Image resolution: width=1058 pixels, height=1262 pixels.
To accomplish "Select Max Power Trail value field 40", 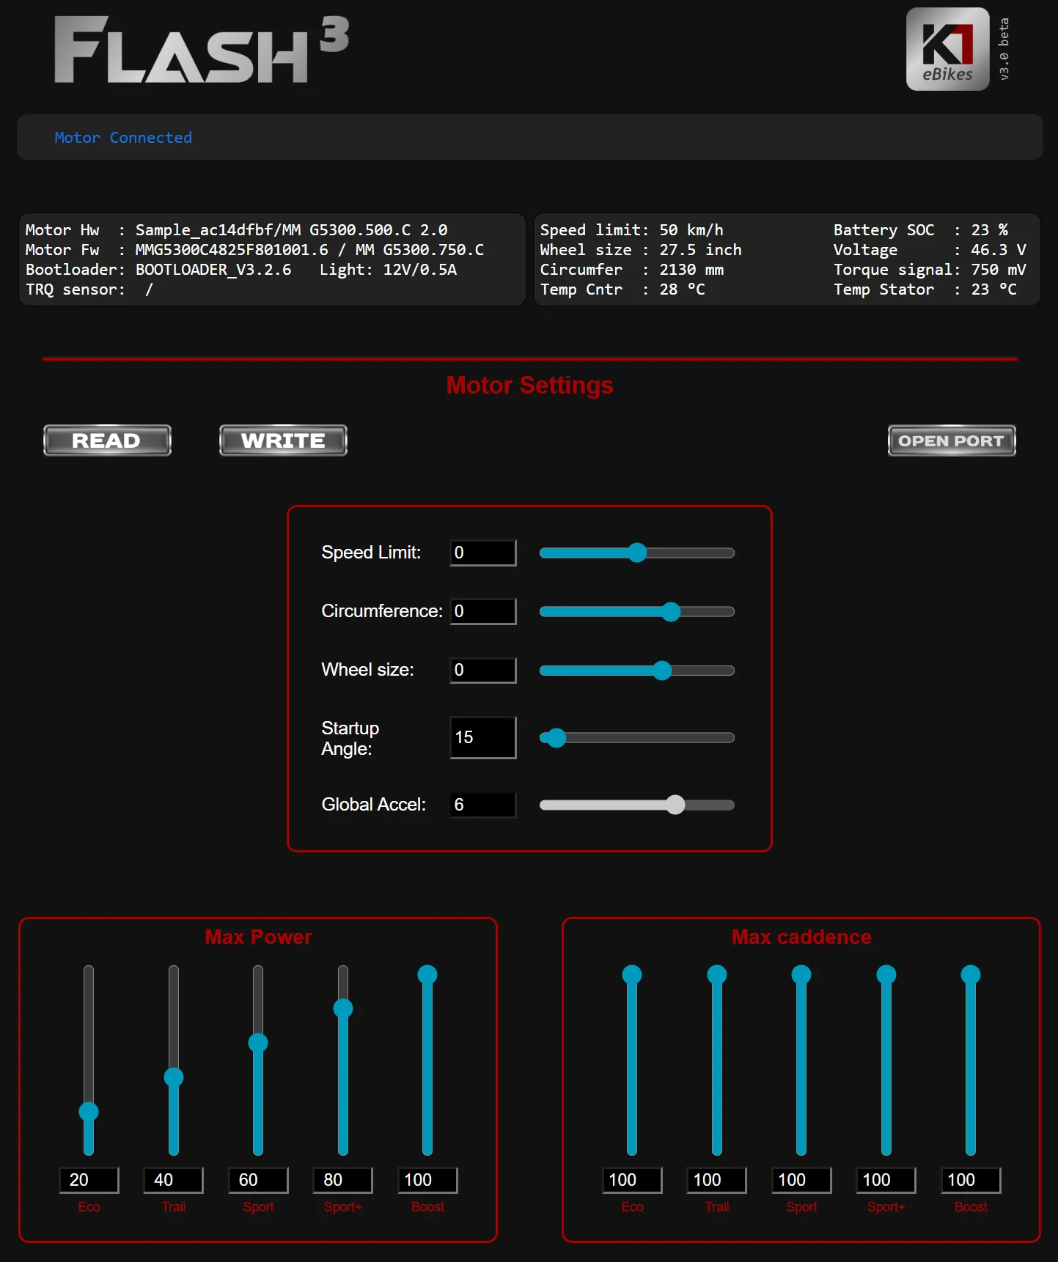I will (x=174, y=1180).
